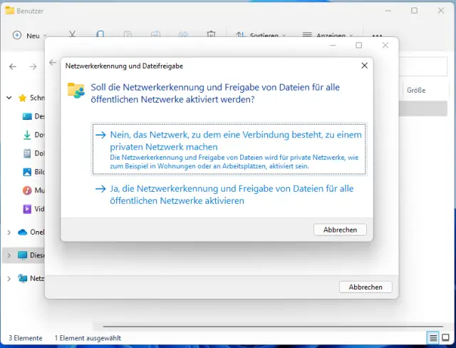The height and width of the screenshot is (348, 456).
Task: Choose 'Nein, das Netzwerk... privaten Netzwerk machen' option
Action: [x=229, y=149]
